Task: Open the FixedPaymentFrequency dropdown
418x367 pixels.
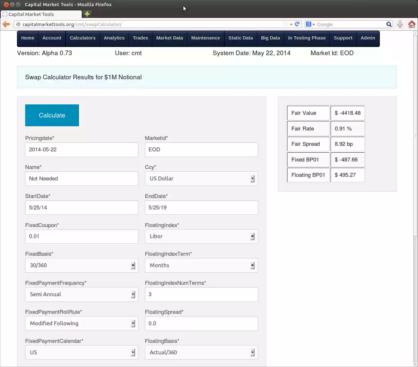Action: click(x=133, y=294)
